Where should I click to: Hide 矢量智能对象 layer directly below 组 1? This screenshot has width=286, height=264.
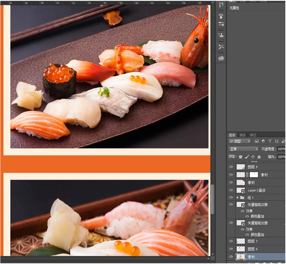click(x=231, y=204)
